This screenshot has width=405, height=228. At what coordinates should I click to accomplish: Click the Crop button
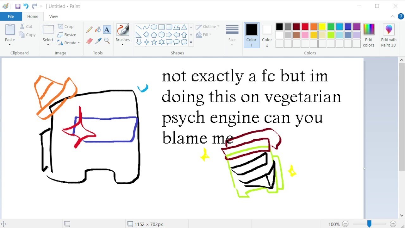click(65, 27)
